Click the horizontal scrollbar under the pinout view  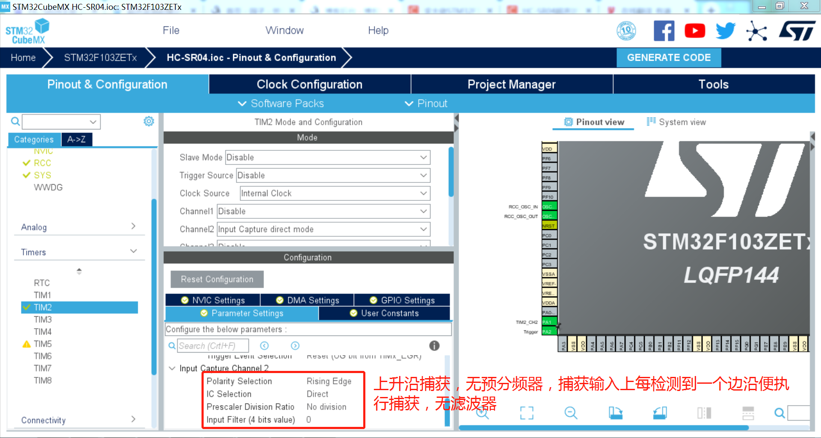click(x=604, y=428)
